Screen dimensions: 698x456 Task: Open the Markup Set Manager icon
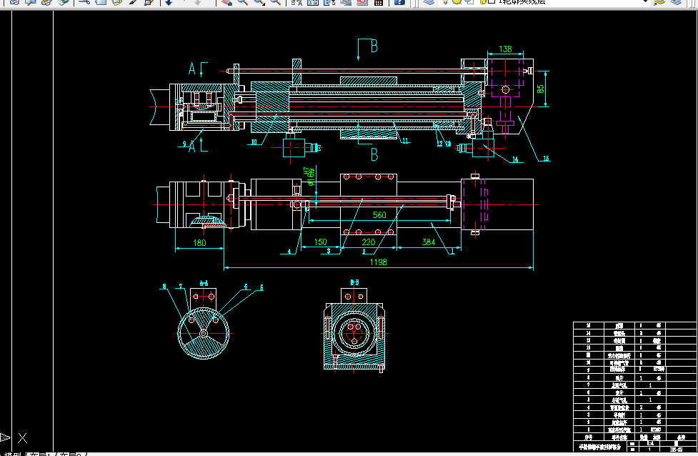tap(362, 1)
